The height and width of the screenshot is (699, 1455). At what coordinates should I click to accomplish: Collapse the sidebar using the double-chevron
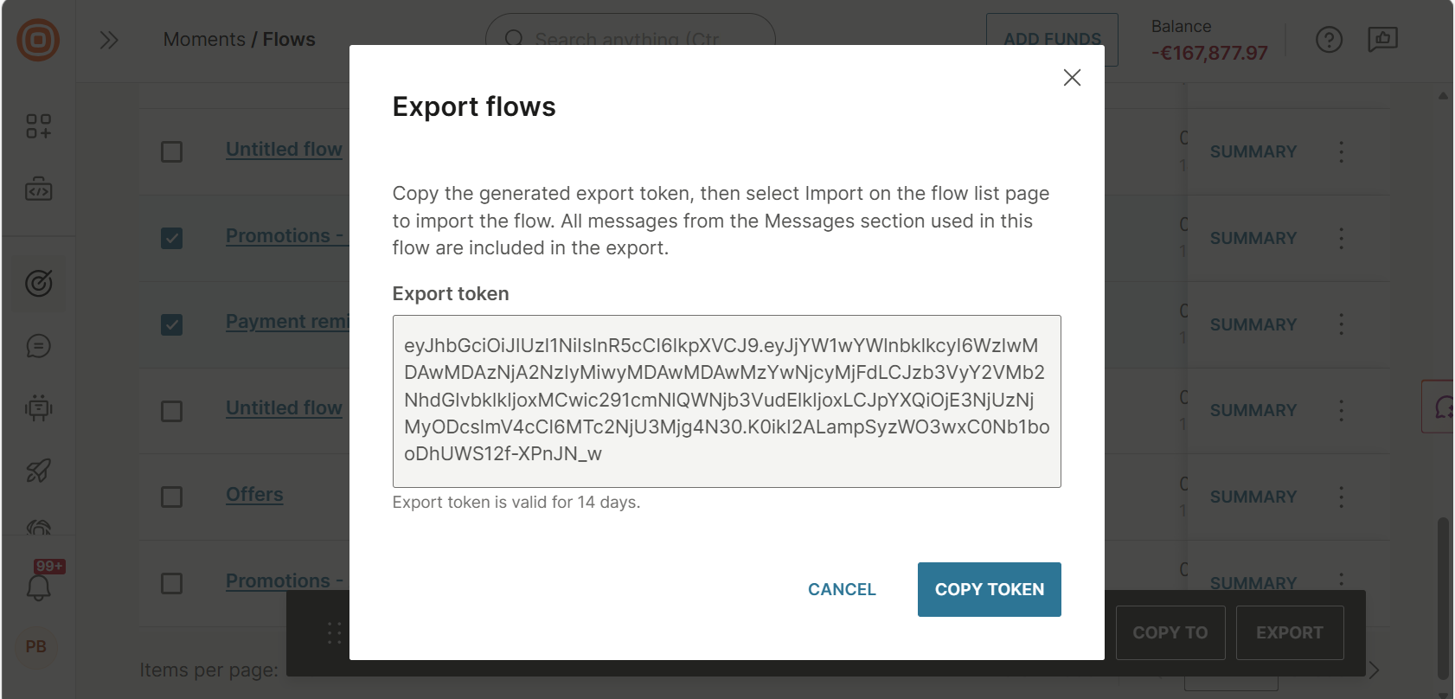(109, 39)
